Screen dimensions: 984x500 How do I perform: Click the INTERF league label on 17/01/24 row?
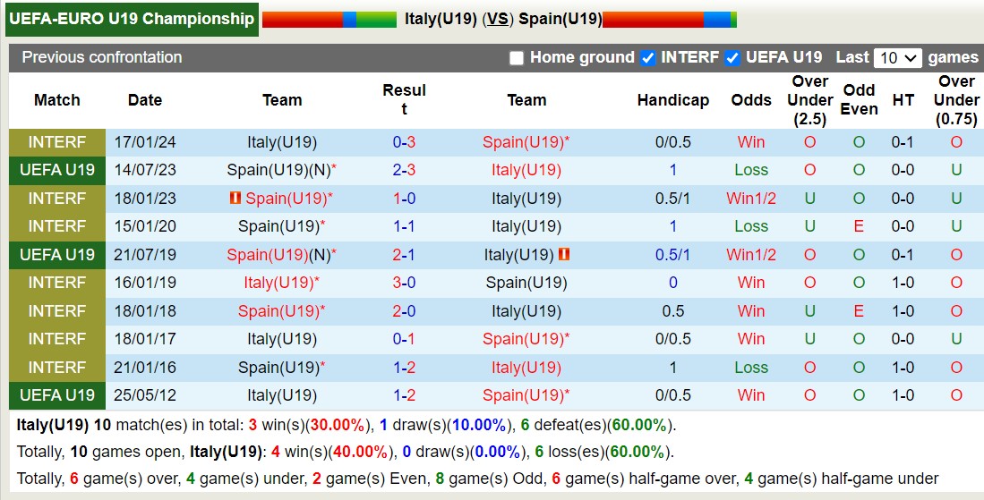click(57, 142)
